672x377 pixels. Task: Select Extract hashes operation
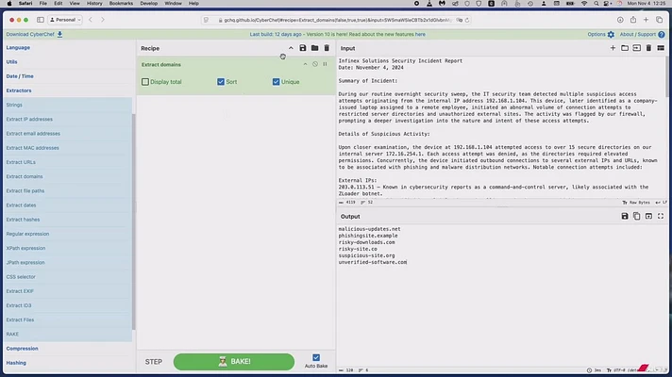click(68, 220)
